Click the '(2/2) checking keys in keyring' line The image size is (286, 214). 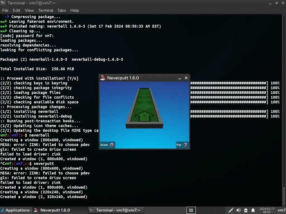point(34,83)
